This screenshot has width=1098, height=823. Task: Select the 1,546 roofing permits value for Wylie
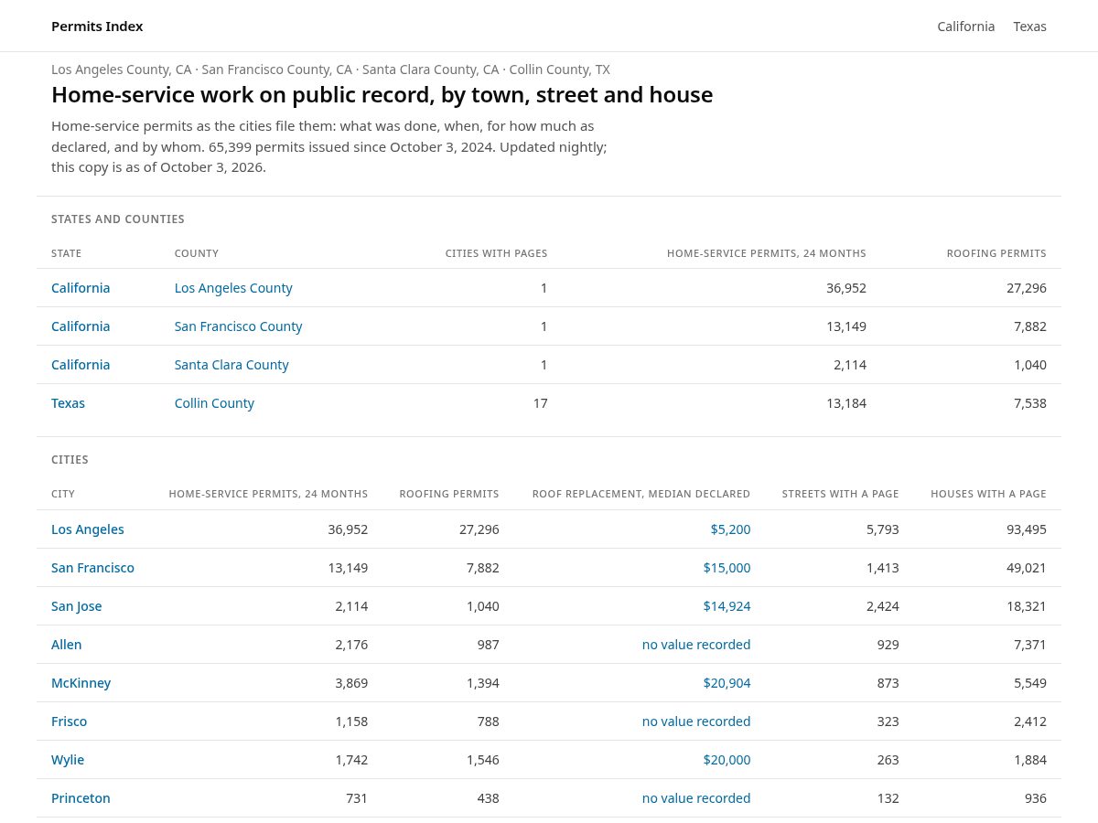point(483,760)
